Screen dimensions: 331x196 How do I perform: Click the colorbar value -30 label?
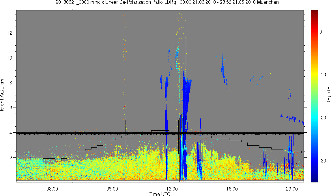coord(323,161)
